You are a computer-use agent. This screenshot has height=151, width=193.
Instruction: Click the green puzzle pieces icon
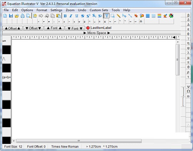point(171,16)
